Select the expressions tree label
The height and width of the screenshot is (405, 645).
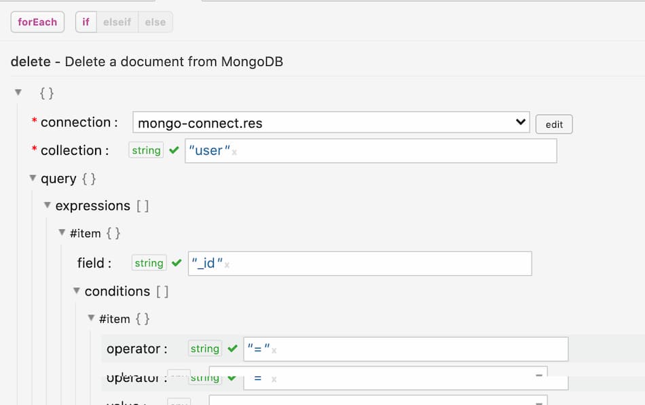coord(92,206)
